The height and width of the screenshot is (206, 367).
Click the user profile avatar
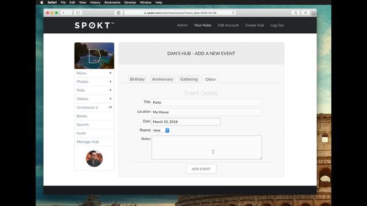click(x=94, y=159)
